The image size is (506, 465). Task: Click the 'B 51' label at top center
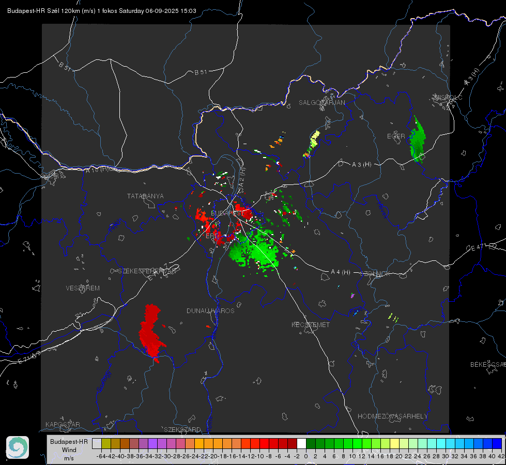click(201, 72)
